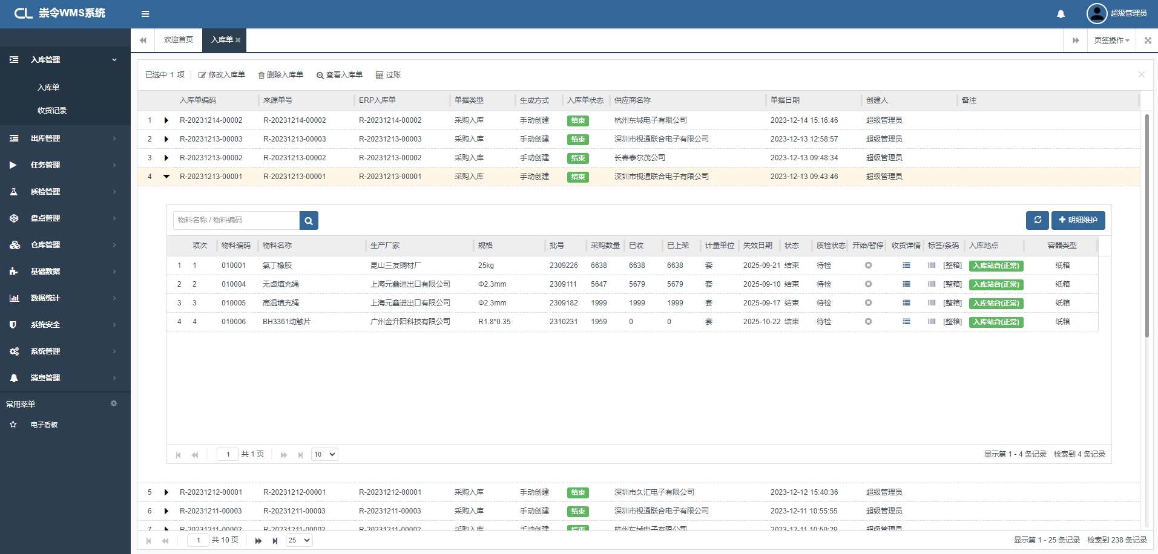Viewport: 1158px width, 554px height.
Task: Expand row R-20231211-00003 details
Action: pos(166,511)
